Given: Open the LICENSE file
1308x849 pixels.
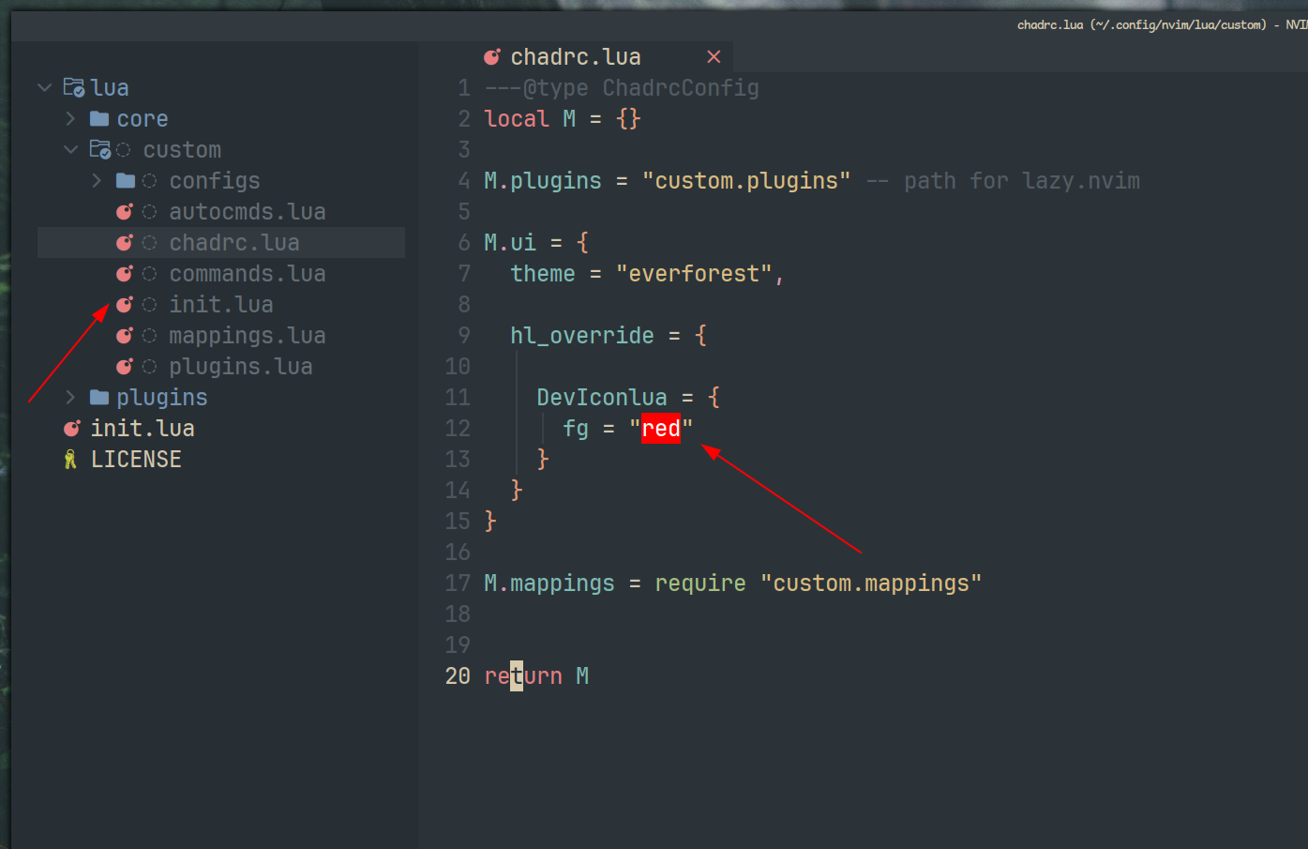Looking at the screenshot, I should click(x=136, y=460).
